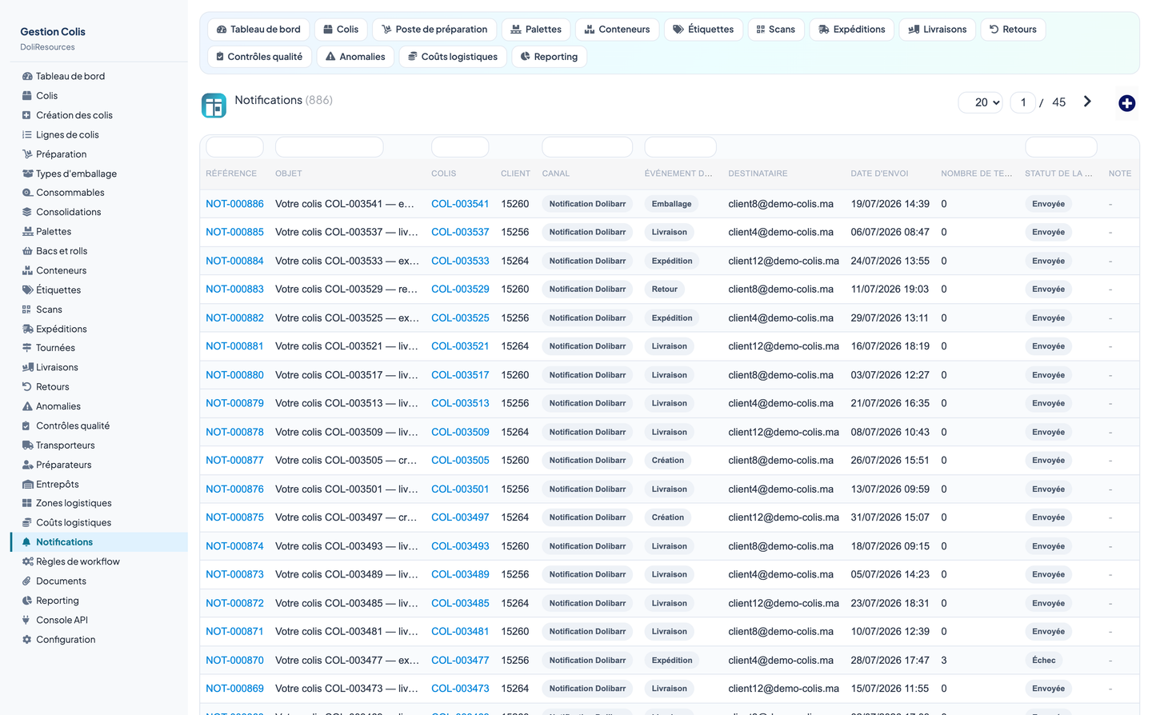1156x715 pixels.
Task: Open Scans in the sidebar menu
Action: point(49,310)
